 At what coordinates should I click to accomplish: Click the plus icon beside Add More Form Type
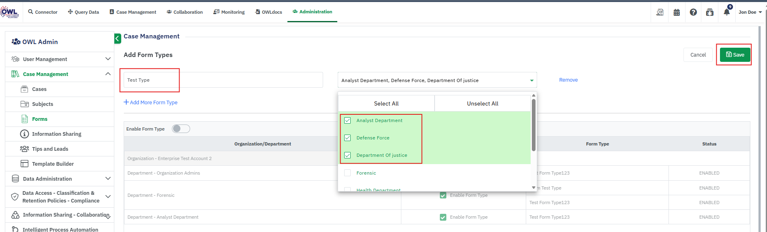point(126,102)
